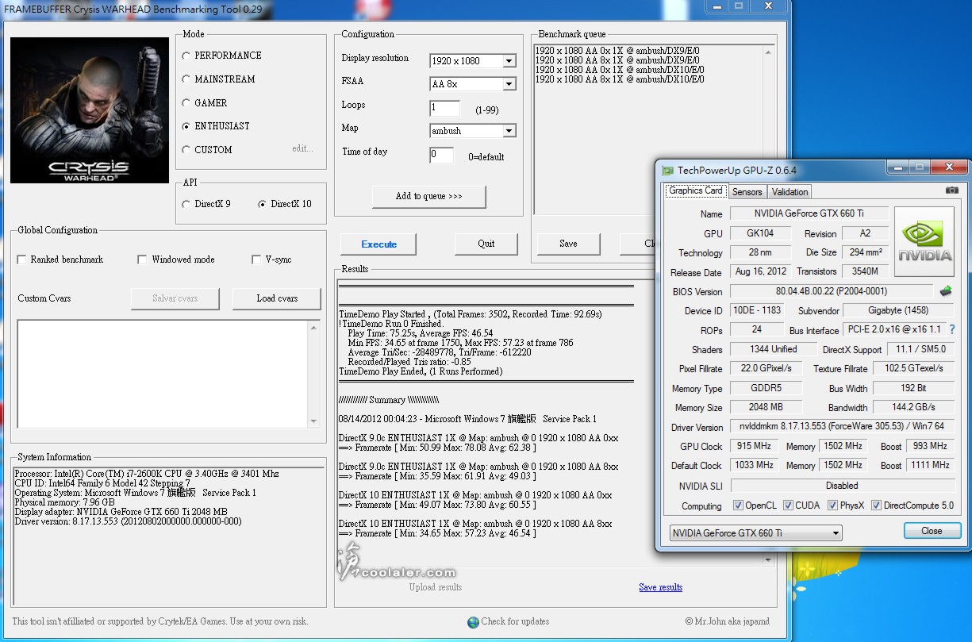
Task: Click the Crysis Warhead cover image
Action: 90,110
